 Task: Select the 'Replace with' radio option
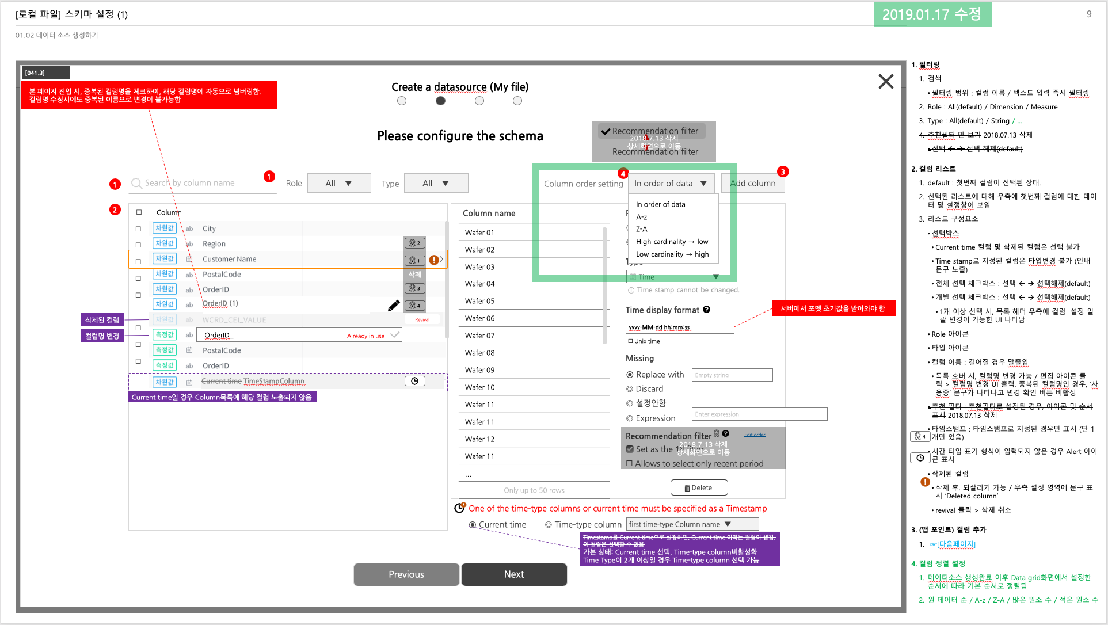(x=630, y=375)
